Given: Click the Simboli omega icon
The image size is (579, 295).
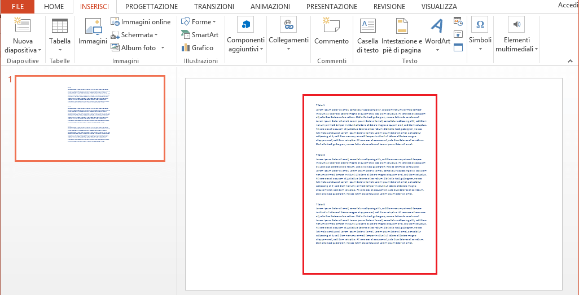Looking at the screenshot, I should 480,25.
